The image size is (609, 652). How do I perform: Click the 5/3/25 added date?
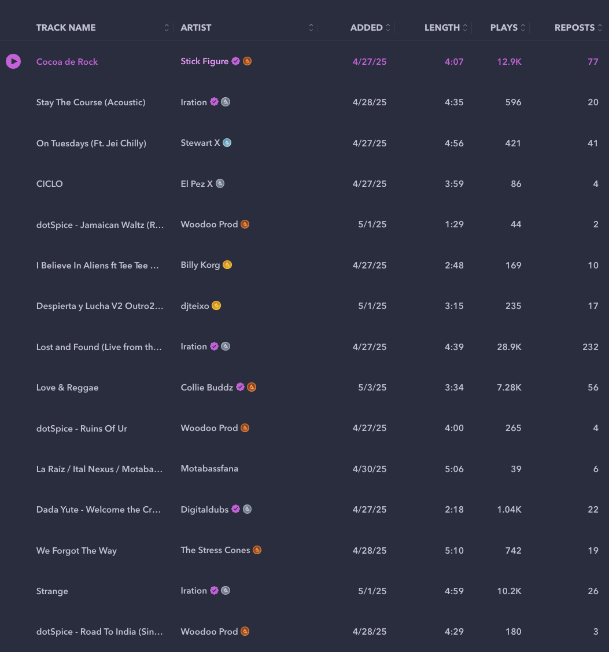[372, 388]
